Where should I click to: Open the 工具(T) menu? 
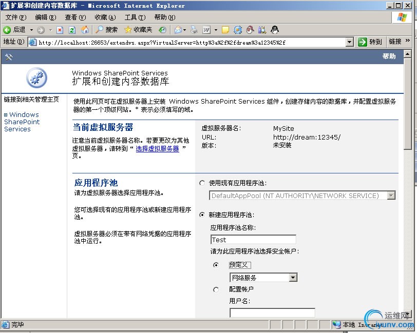135,17
